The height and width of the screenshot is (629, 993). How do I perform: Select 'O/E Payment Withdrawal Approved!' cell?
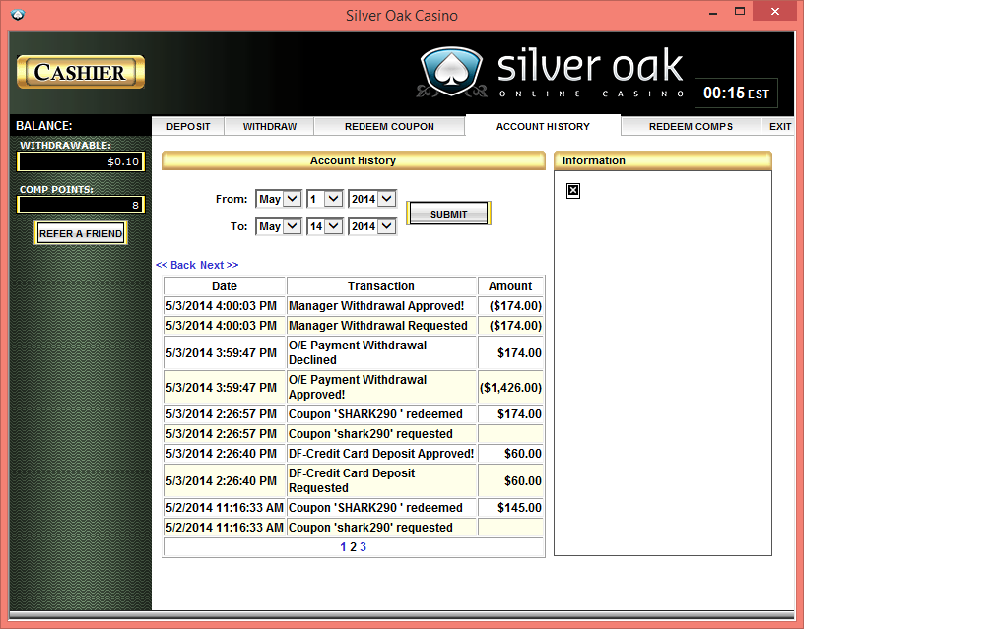(381, 387)
